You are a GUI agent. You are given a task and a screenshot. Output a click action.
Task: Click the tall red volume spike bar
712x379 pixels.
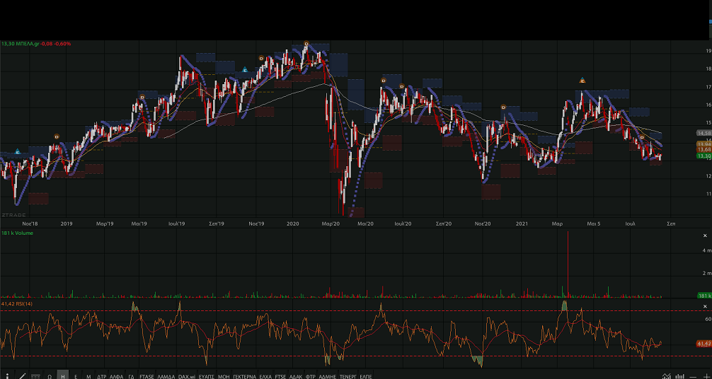coord(568,262)
